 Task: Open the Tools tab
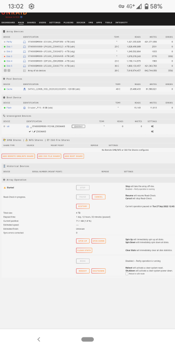point(109,22)
